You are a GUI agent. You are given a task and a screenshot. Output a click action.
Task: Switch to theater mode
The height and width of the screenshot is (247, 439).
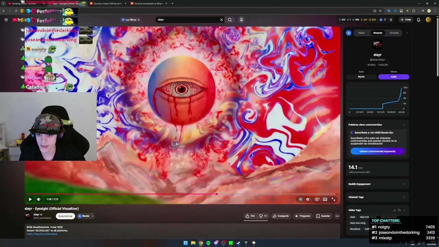(325, 199)
